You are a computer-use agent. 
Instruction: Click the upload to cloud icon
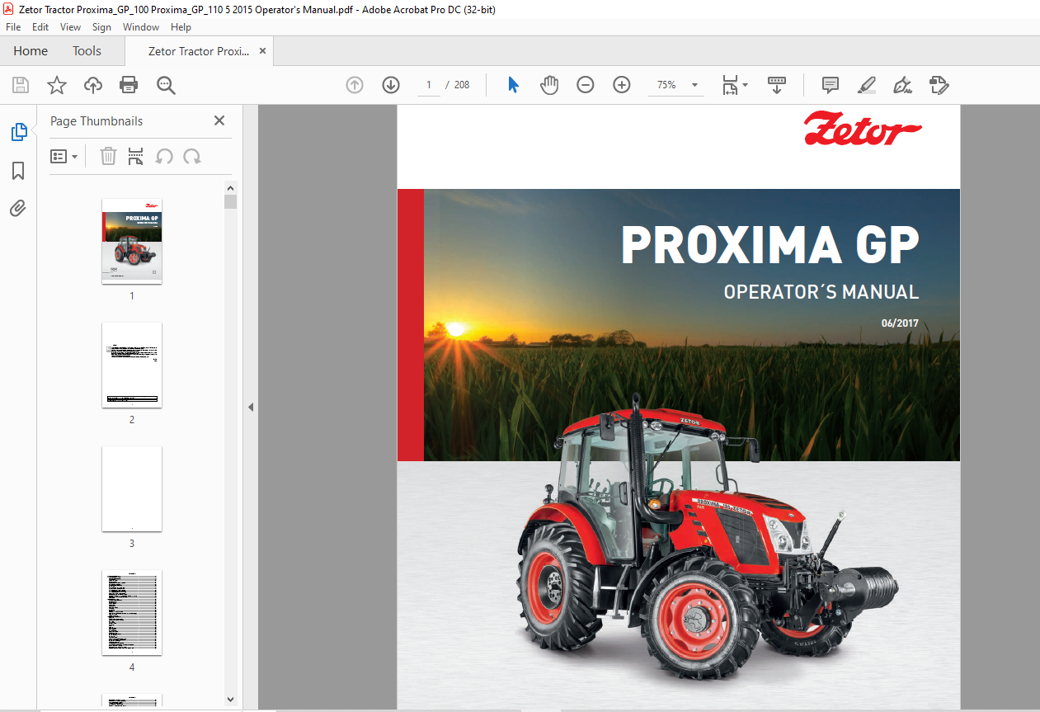(x=93, y=85)
